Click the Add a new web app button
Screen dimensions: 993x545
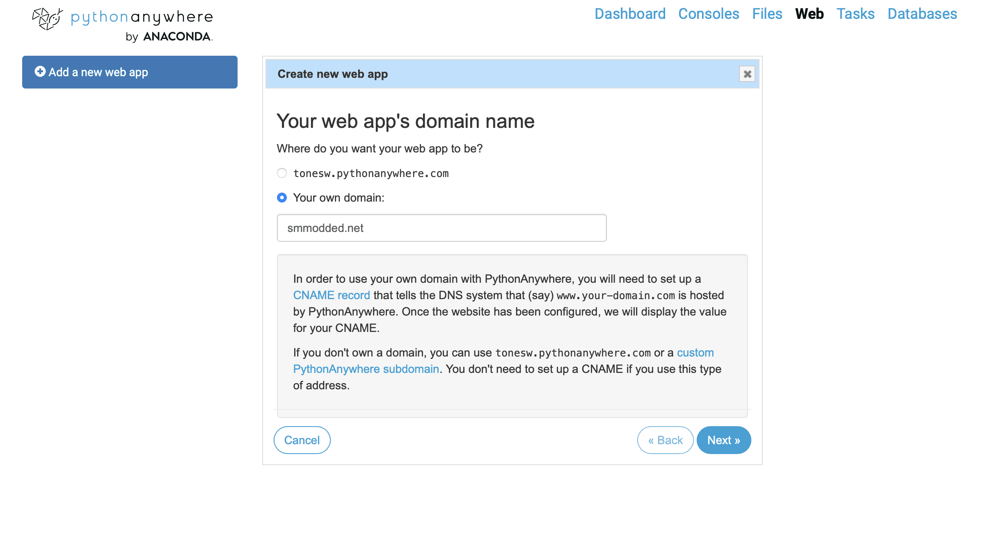pos(130,72)
